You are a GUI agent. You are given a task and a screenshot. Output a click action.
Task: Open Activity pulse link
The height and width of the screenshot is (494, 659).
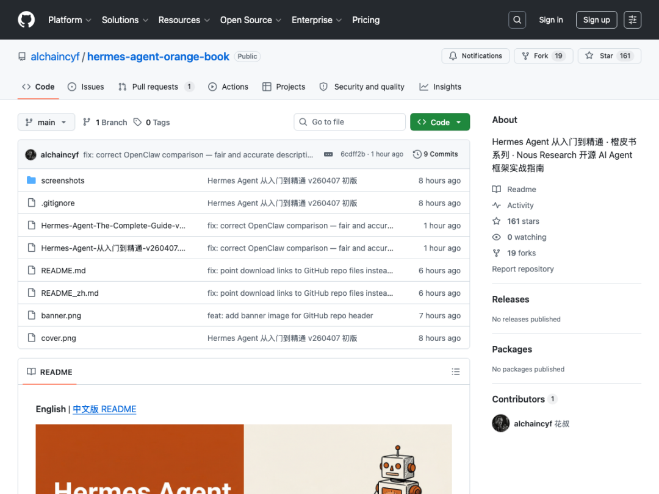(513, 206)
